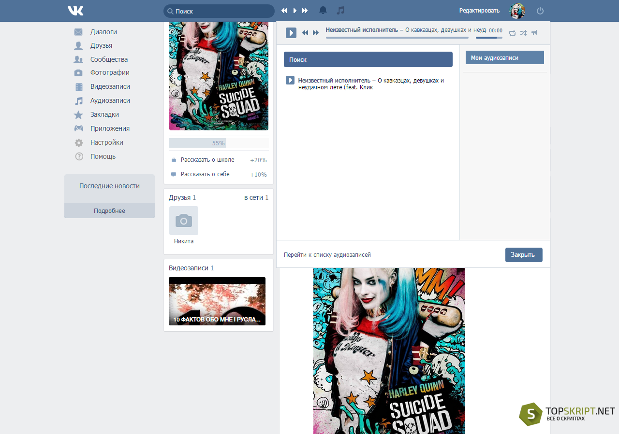The image size is (619, 434).
Task: Click the audio search field Поиск
Action: tap(368, 59)
